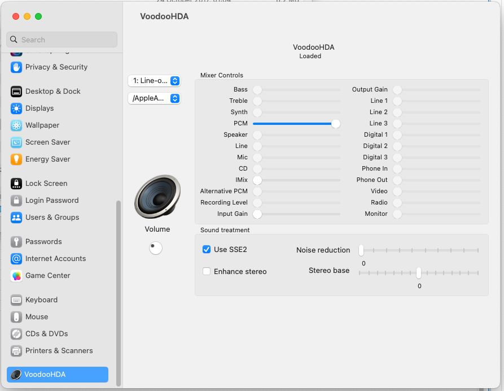Click the Noise reduction slider handle
Screen dimensions: 504x391
(361, 250)
